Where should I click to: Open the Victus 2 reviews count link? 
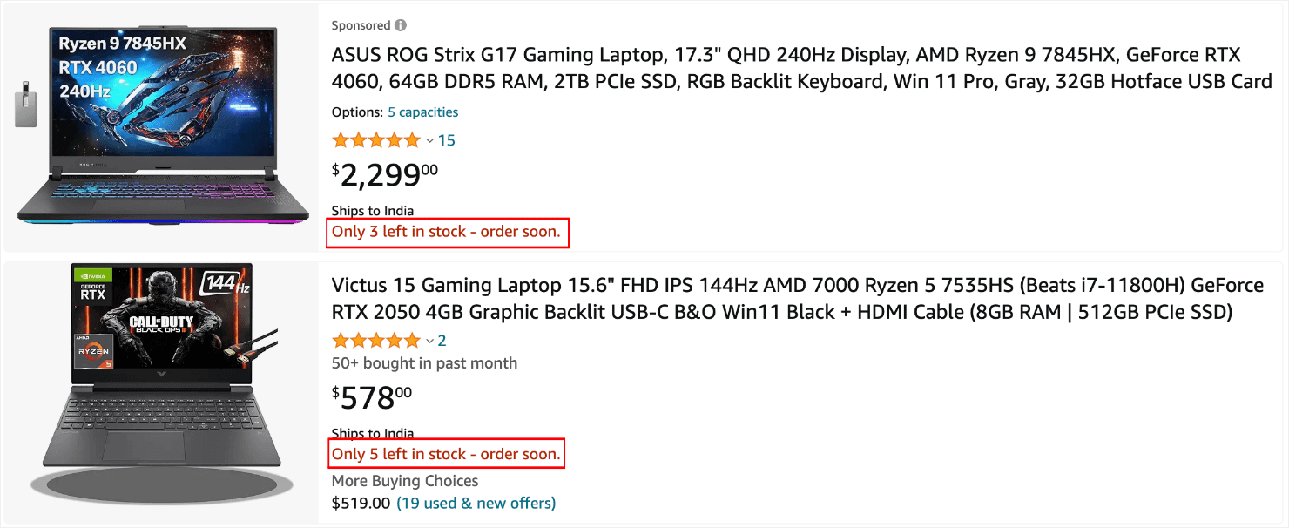coord(442,341)
